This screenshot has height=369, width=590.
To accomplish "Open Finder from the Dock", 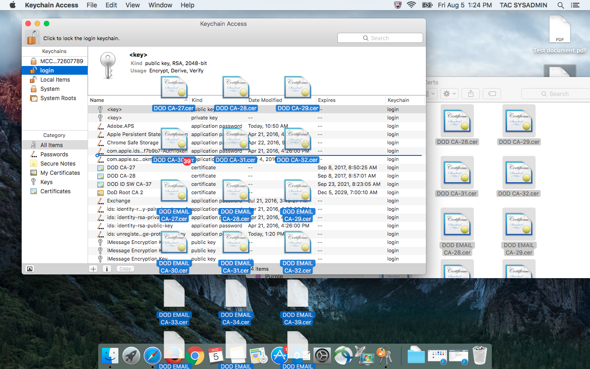I will 110,356.
